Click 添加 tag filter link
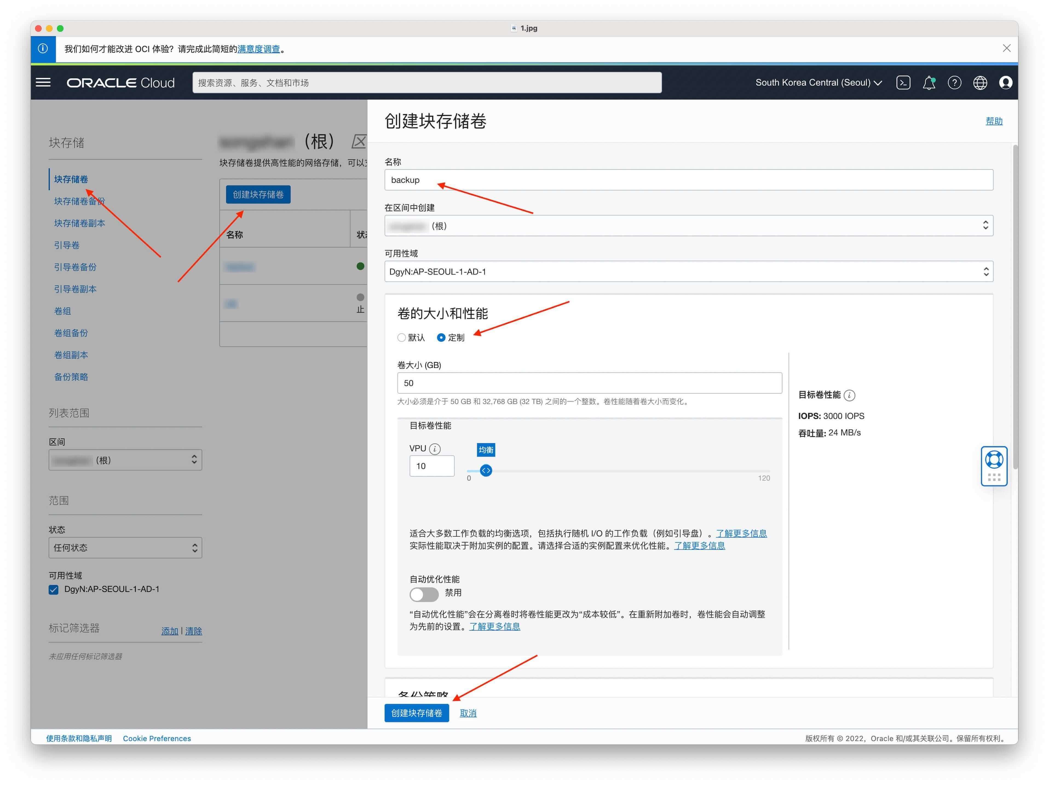Screen dimensions: 1049x785 [170, 631]
